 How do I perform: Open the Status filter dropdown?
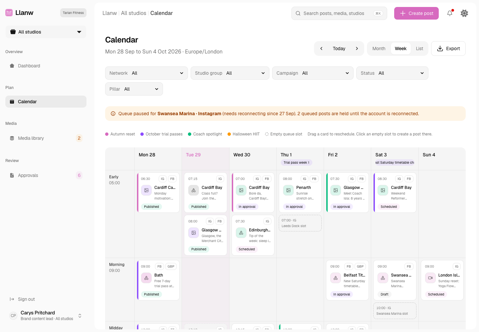[392, 73]
